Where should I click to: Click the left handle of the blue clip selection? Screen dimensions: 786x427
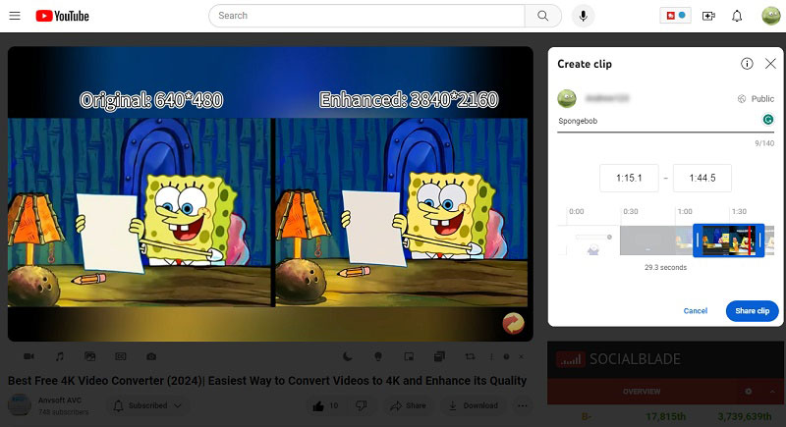pyautogui.click(x=698, y=240)
